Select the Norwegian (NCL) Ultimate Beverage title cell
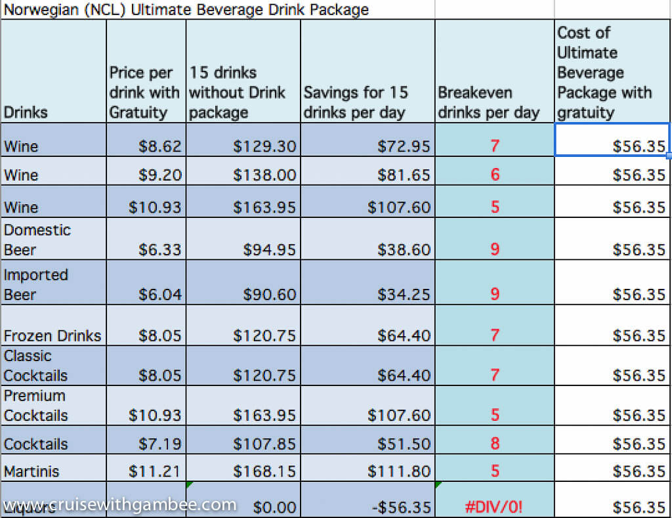The width and height of the screenshot is (672, 518). click(218, 9)
